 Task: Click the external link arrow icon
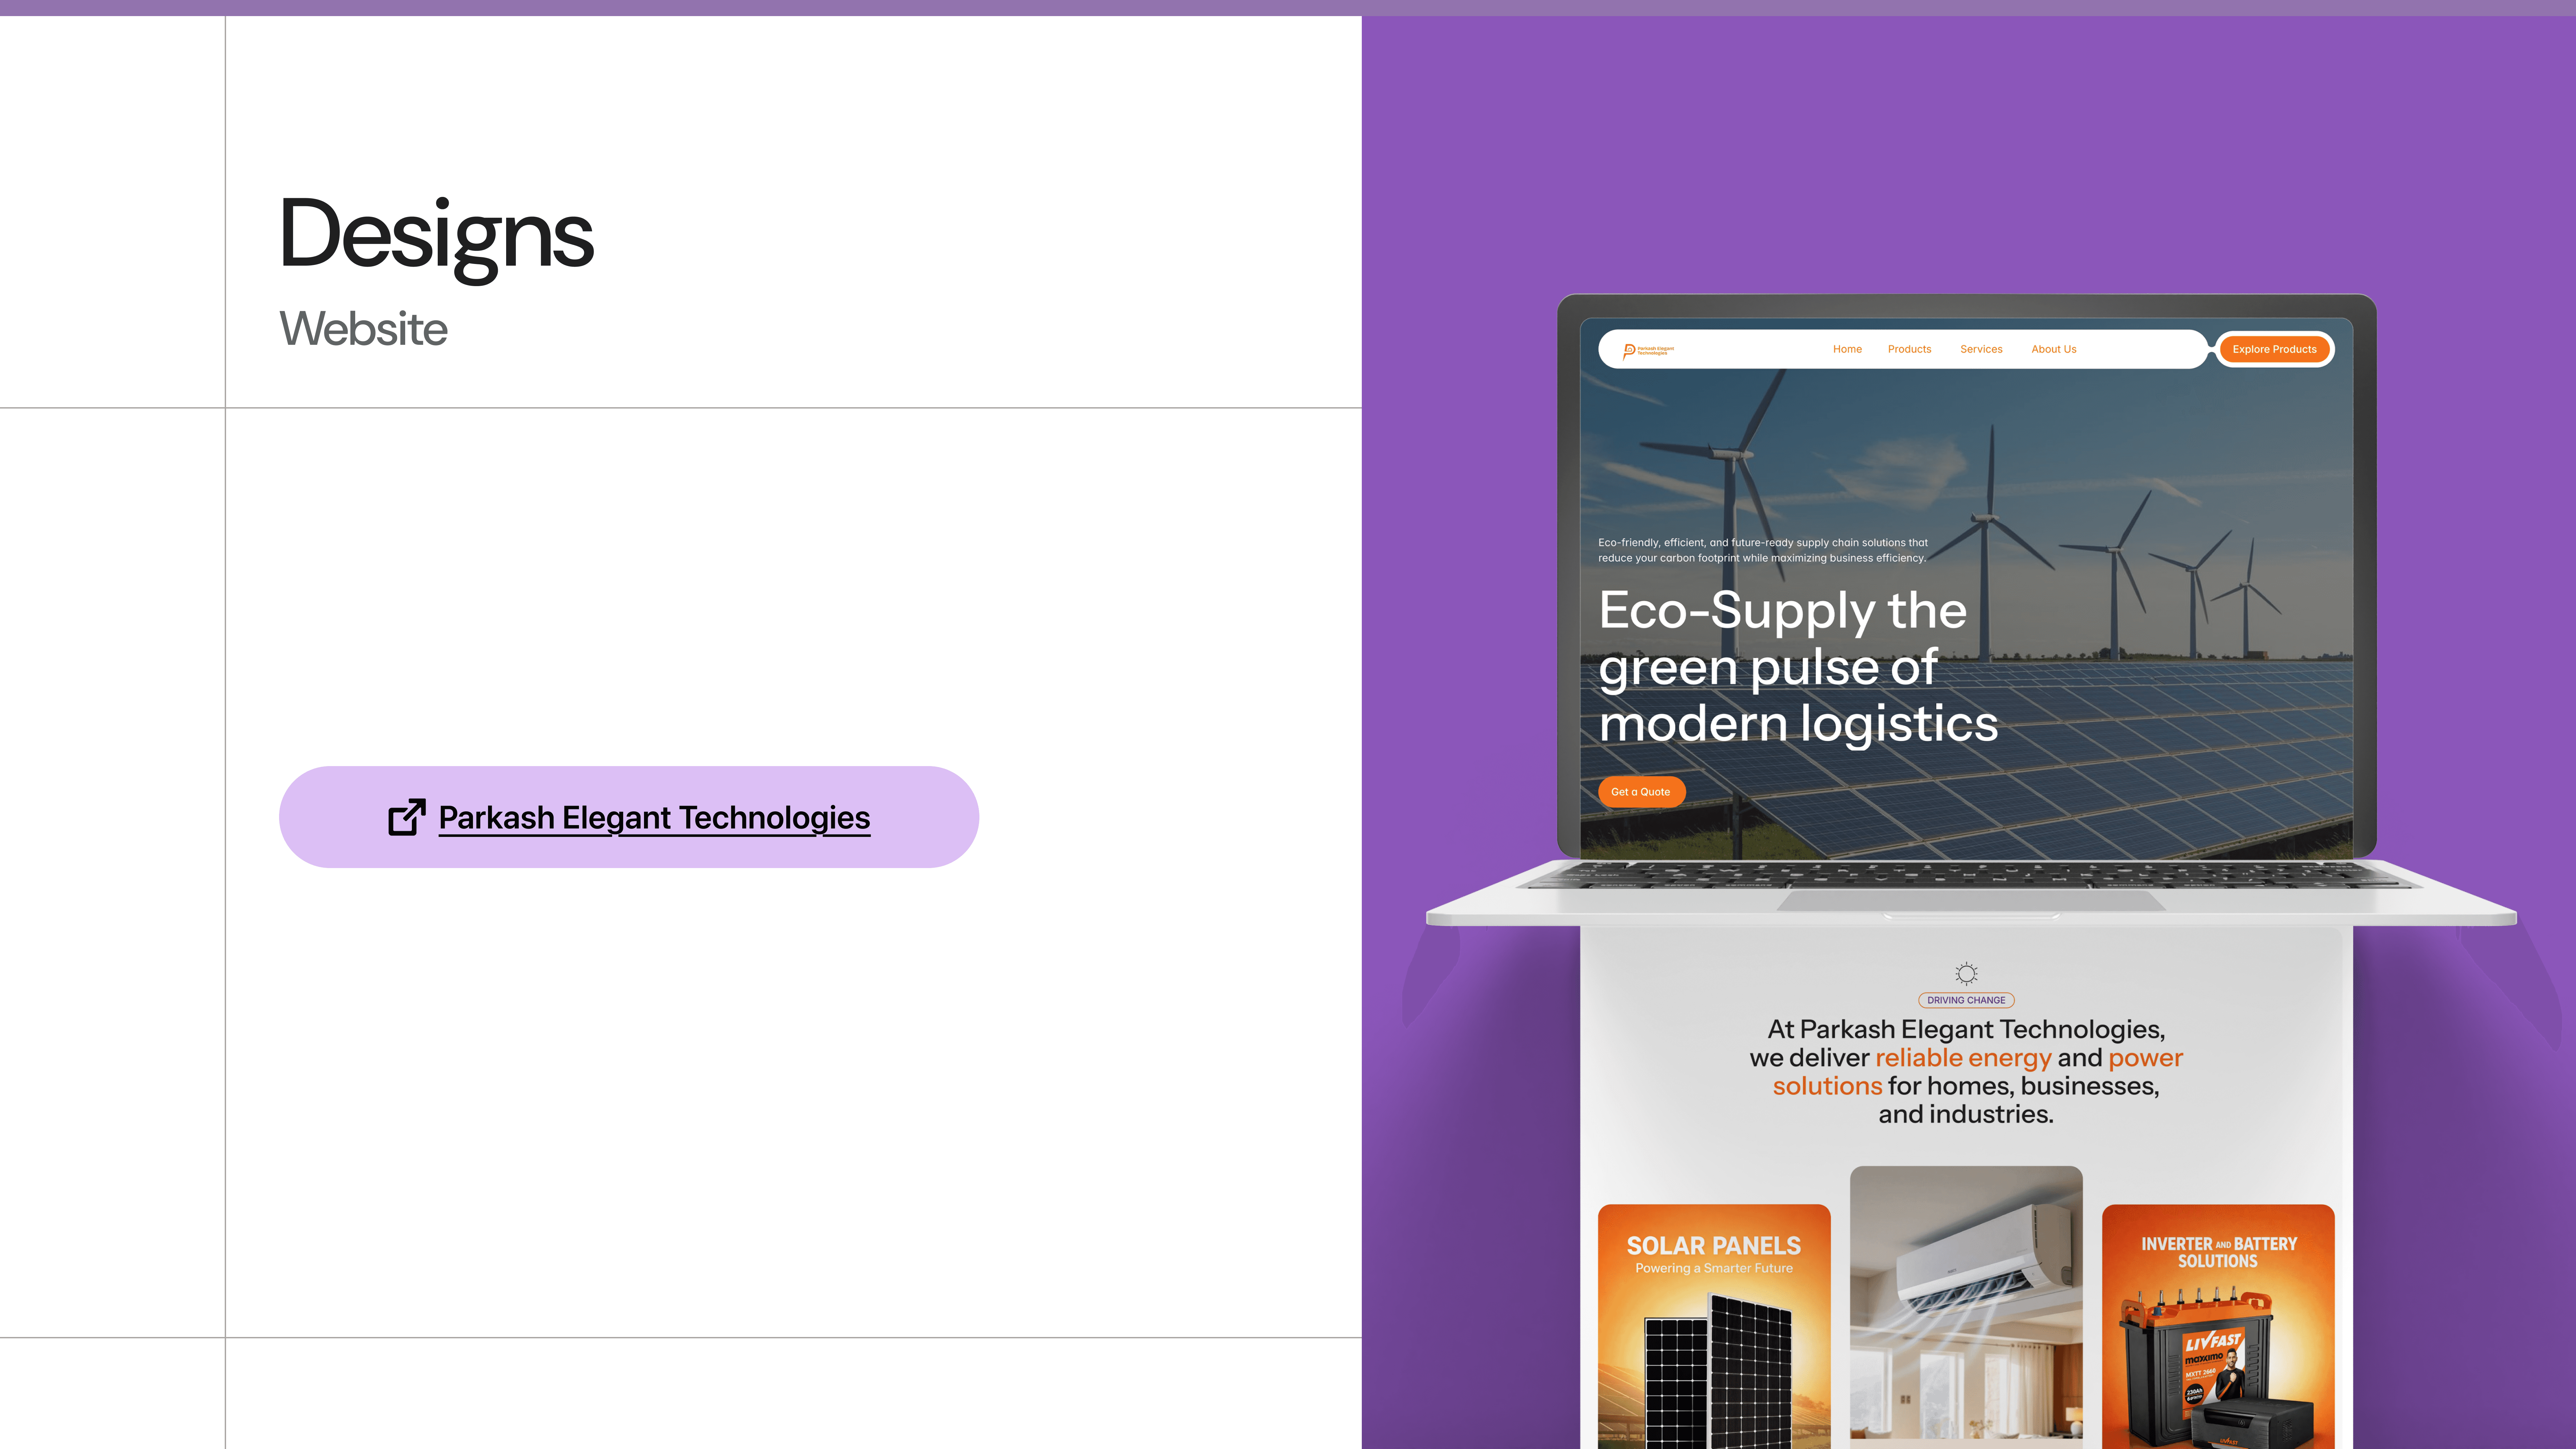(407, 817)
